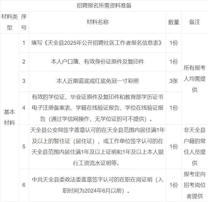
Task: Click sequence number 1 cell
Action: click(x=24, y=43)
